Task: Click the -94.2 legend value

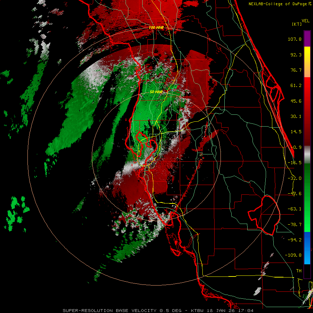Action: pyautogui.click(x=295, y=240)
